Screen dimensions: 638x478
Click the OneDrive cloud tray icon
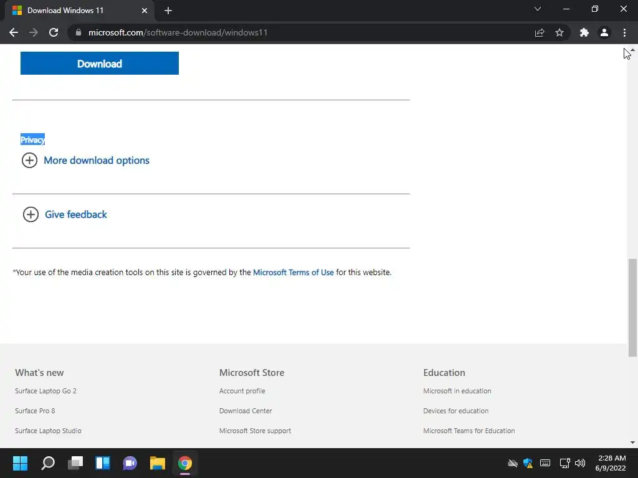[x=513, y=463]
